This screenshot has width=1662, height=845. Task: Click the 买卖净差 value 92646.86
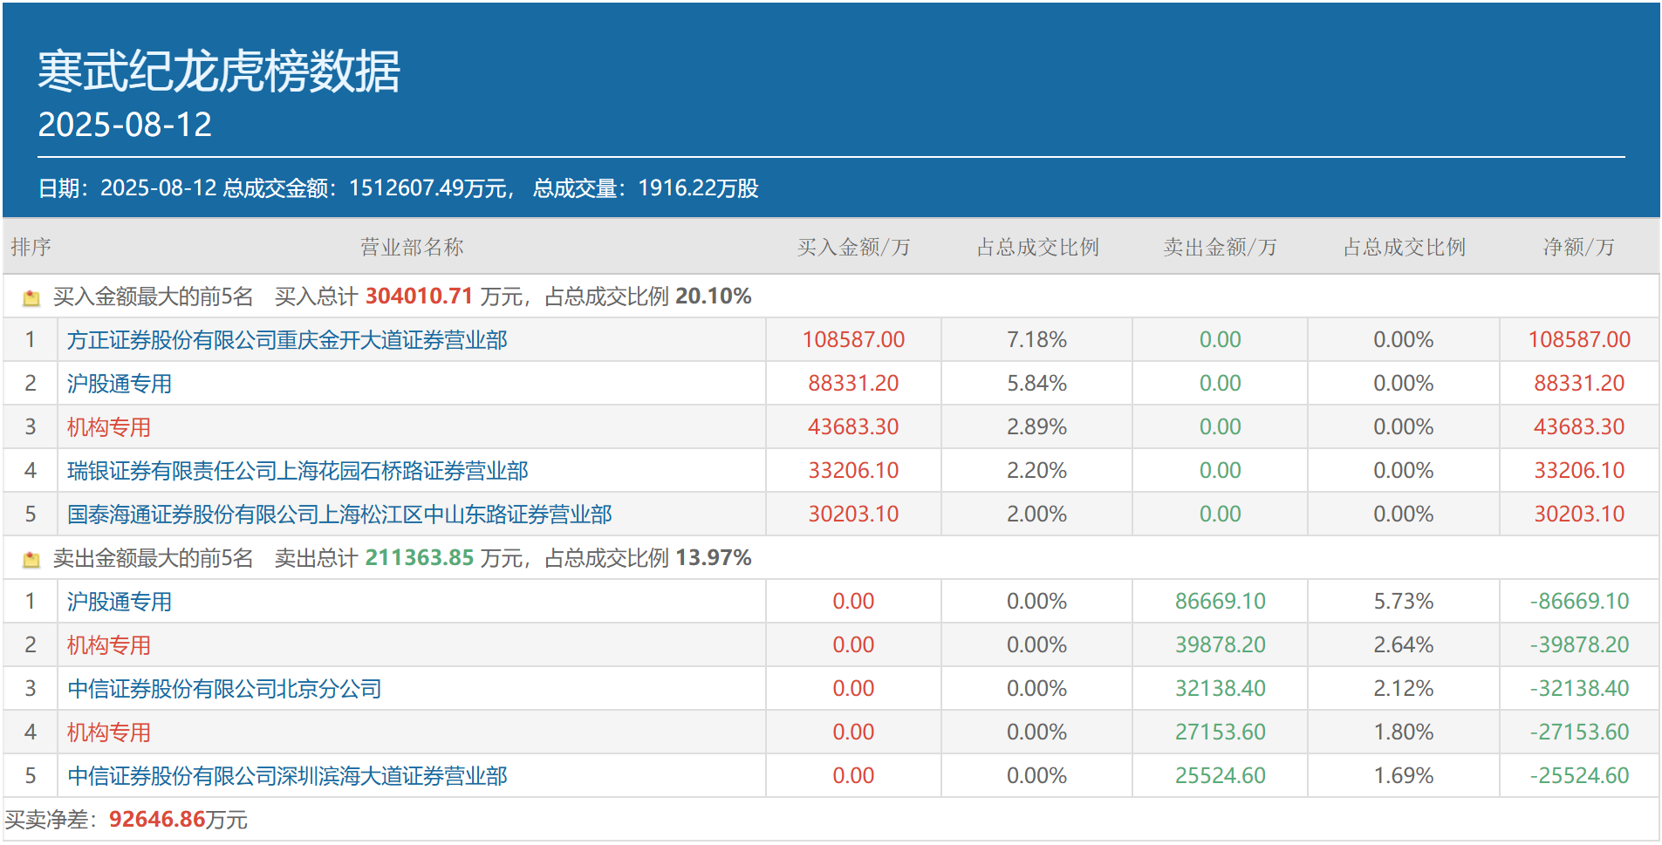157,820
